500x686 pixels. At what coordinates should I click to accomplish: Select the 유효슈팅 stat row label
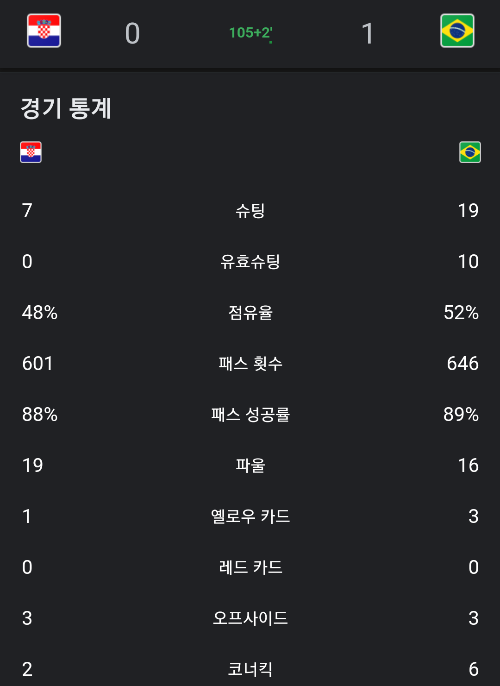tap(250, 262)
